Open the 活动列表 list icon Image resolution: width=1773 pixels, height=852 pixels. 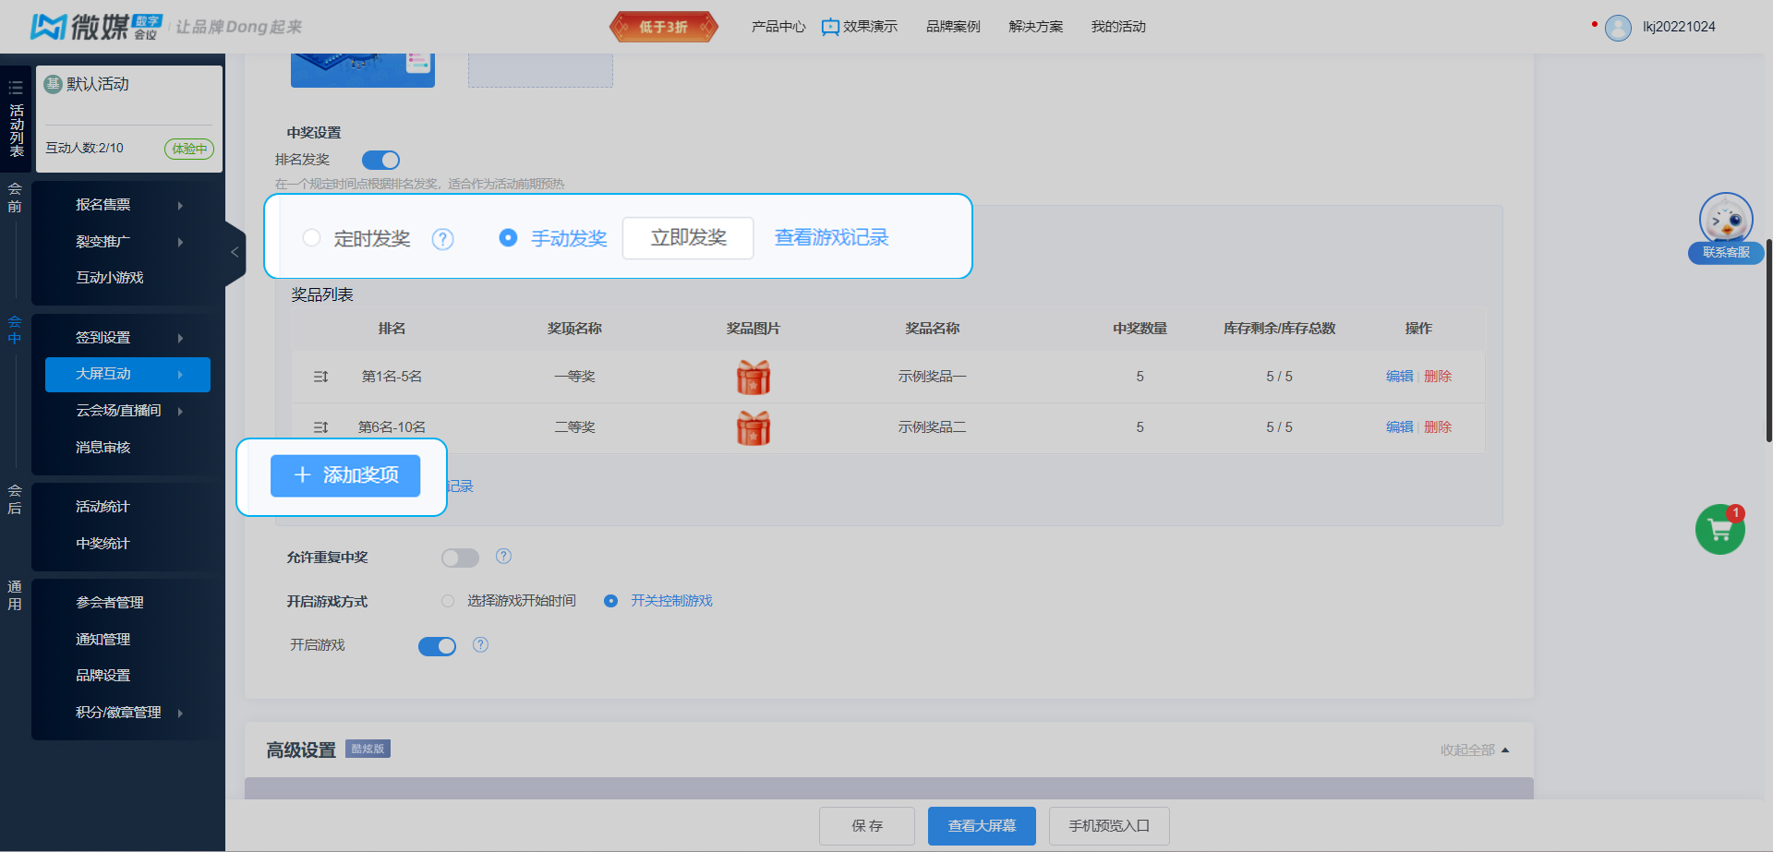point(16,89)
